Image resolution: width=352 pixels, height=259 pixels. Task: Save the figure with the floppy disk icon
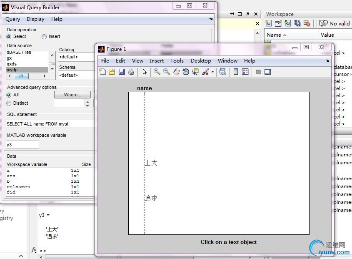(x=122, y=72)
